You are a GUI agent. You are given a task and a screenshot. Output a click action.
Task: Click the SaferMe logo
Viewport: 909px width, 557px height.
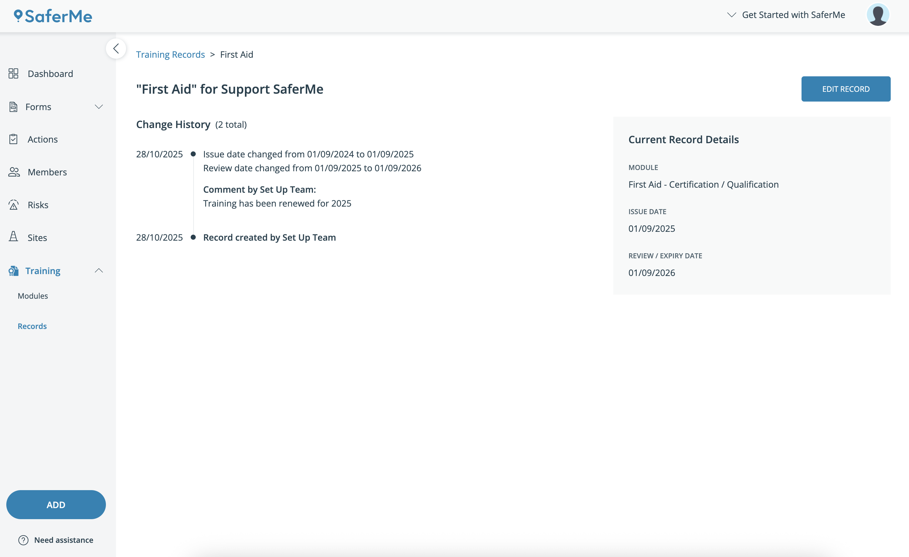53,16
